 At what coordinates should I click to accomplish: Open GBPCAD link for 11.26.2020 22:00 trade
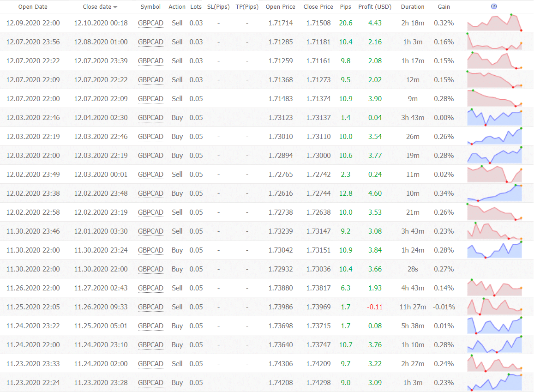[x=150, y=288]
